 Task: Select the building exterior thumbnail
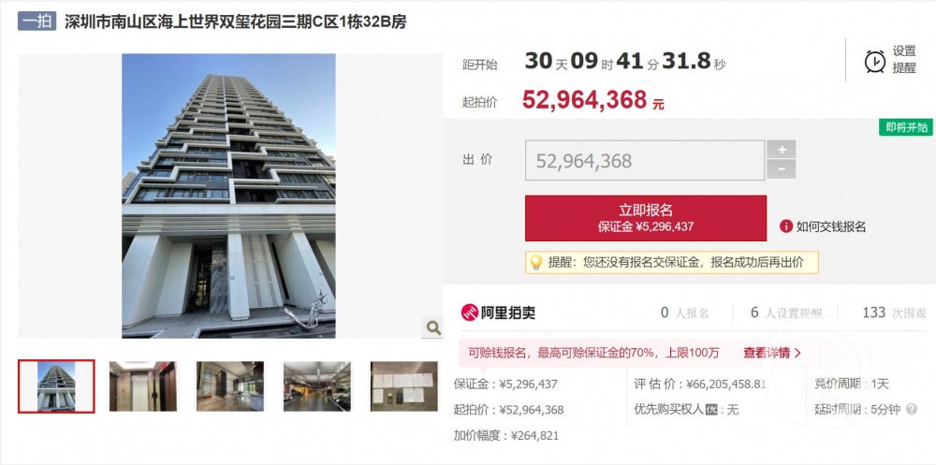(x=56, y=386)
